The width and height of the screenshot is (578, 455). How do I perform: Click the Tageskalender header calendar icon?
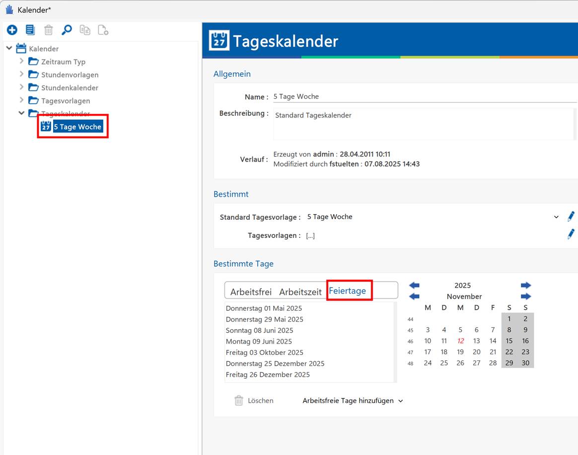pos(219,41)
